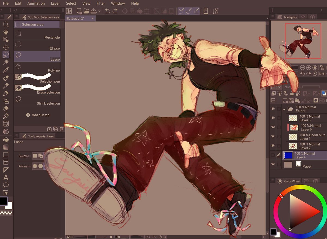Choose the Shrink selection sub tool
Viewport: 327px width, 239px height.
pyautogui.click(x=37, y=100)
